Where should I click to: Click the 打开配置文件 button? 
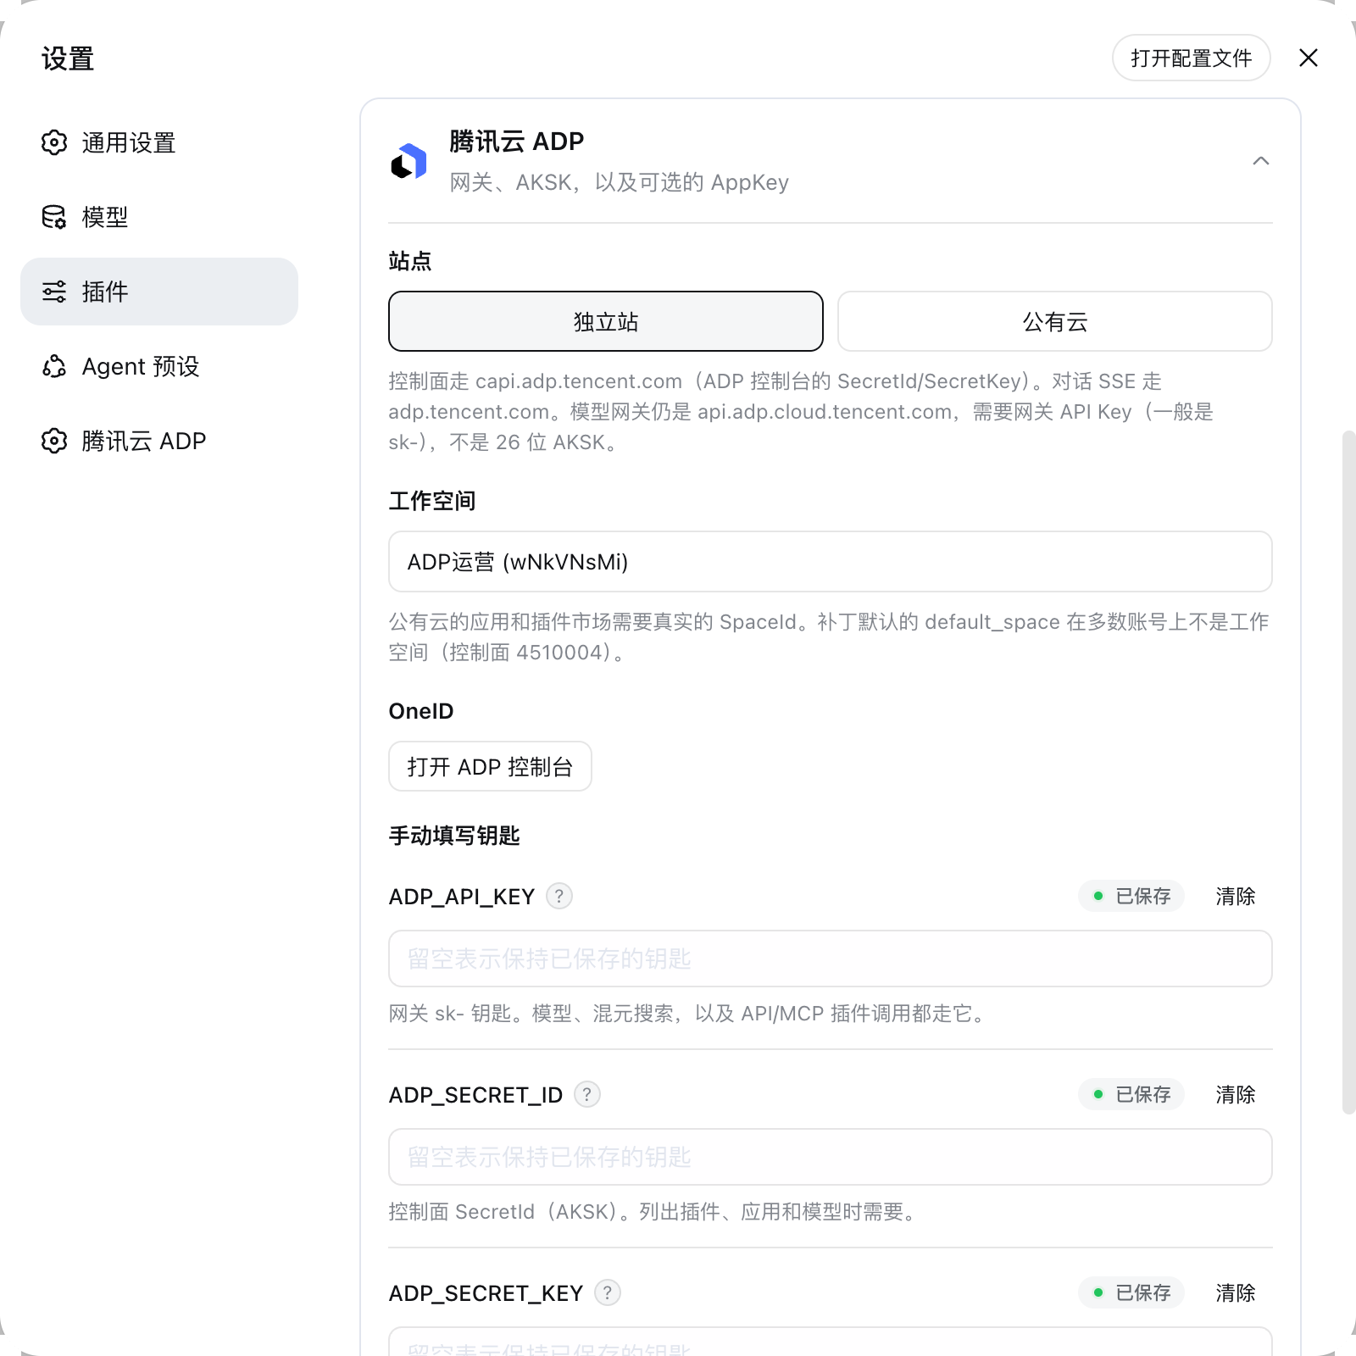(1192, 58)
